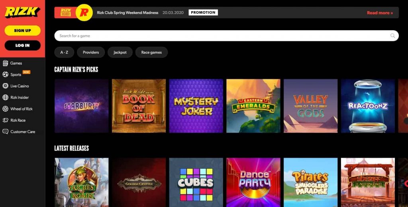The image size is (408, 207).
Task: Select the Jackpot filter
Action: click(120, 52)
